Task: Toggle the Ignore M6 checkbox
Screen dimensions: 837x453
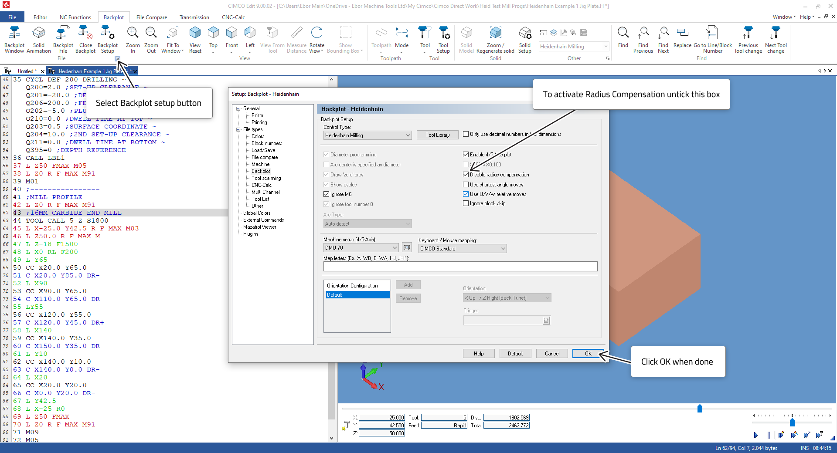Action: (326, 194)
